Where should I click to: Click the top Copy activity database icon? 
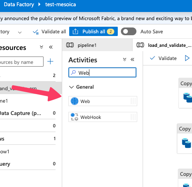tap(188, 98)
